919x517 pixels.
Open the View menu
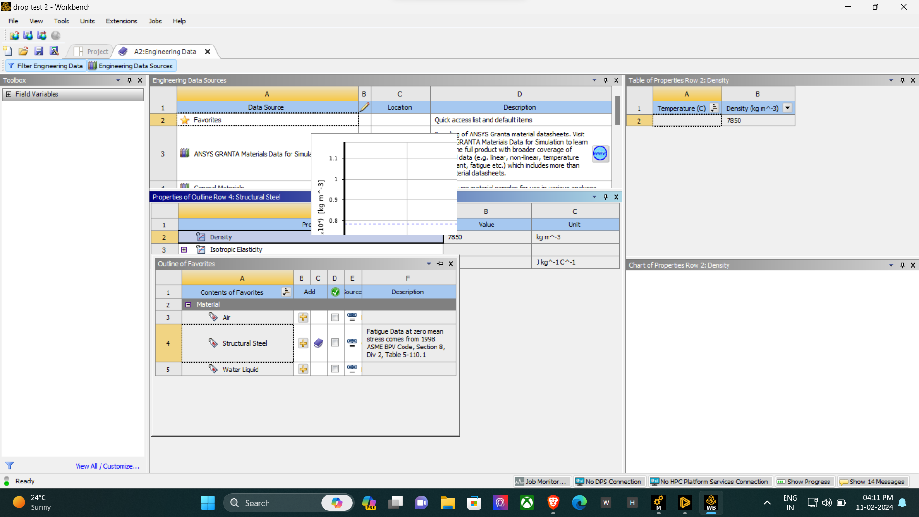point(36,21)
